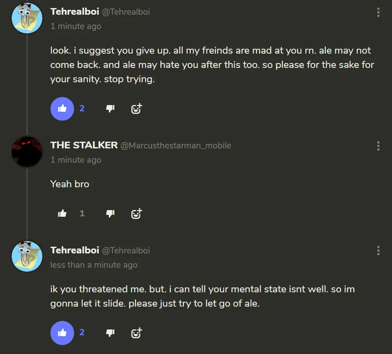Screen dimensions: 392x354
Task: Open options menu for first Tehrealboi comment
Action: pyautogui.click(x=378, y=12)
